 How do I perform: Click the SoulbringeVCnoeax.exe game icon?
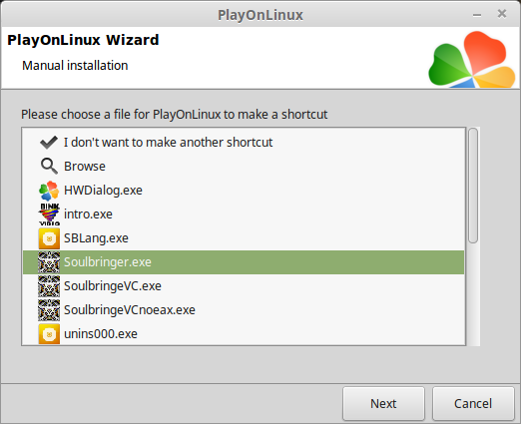[49, 310]
